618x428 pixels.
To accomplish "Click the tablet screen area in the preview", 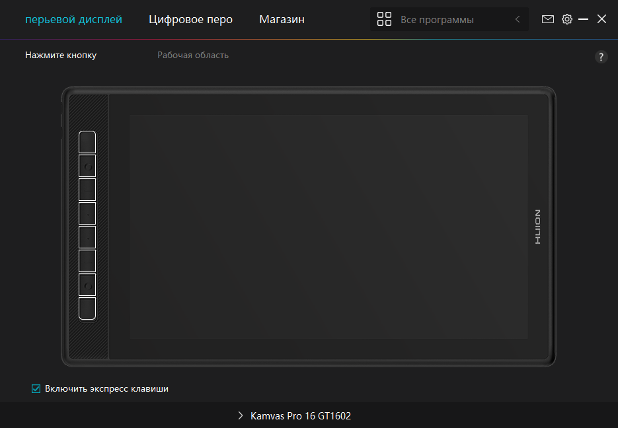I will pos(328,227).
